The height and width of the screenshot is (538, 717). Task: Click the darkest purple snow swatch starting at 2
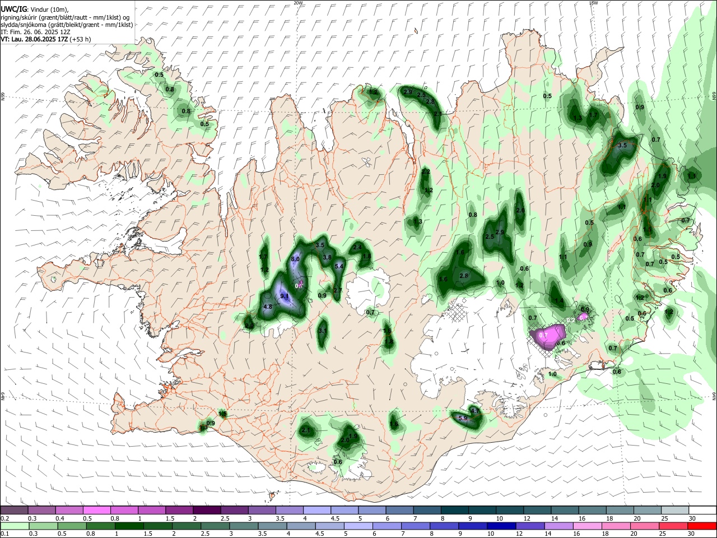pos(207,511)
